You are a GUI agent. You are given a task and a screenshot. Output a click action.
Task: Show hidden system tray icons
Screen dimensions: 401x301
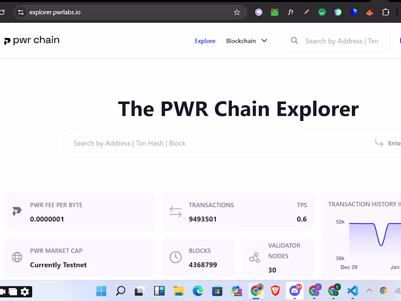[x=369, y=290]
